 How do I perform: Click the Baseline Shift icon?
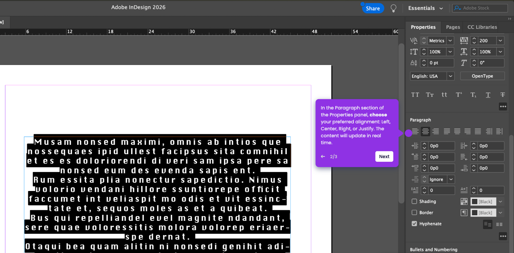[x=414, y=63]
